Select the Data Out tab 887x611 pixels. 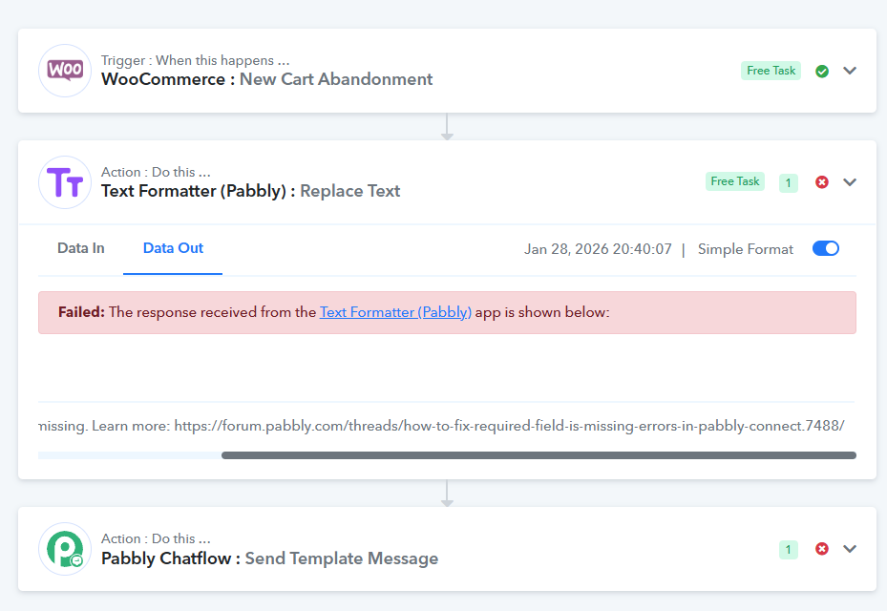173,248
